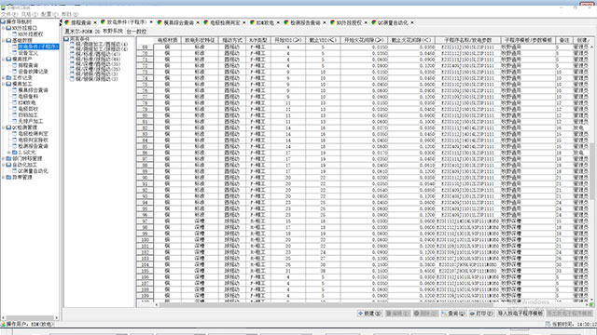This screenshot has height=335, width=597.
Task: Close the EDM放电 tab with its x
Action: click(x=278, y=22)
